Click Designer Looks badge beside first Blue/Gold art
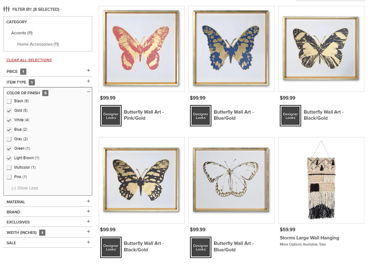Image resolution: width=368 pixels, height=266 pixels. (x=201, y=116)
